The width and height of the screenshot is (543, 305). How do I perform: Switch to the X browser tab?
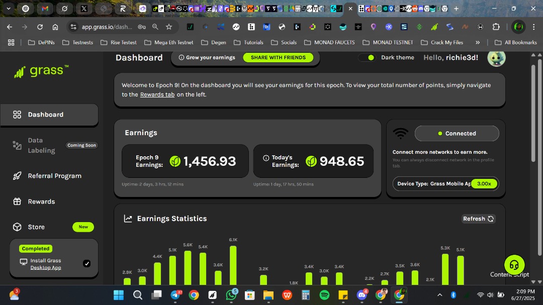pyautogui.click(x=84, y=9)
